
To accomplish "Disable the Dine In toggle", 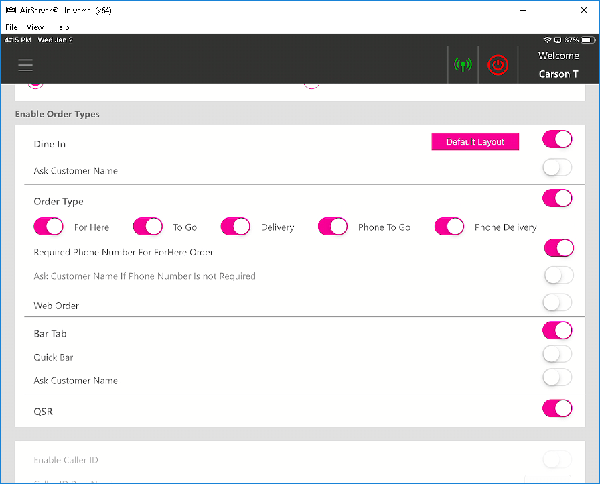I will pyautogui.click(x=557, y=139).
